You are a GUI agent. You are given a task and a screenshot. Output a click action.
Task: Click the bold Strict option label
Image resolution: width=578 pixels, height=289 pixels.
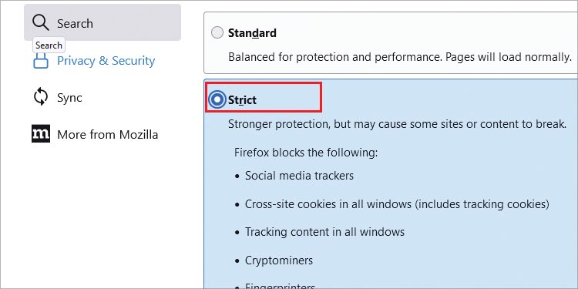pos(242,100)
